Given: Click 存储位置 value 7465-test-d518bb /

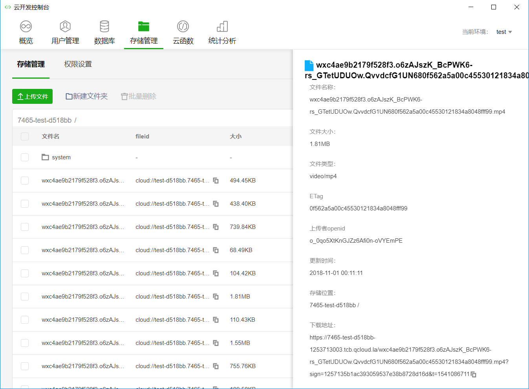Looking at the screenshot, I should (334, 305).
